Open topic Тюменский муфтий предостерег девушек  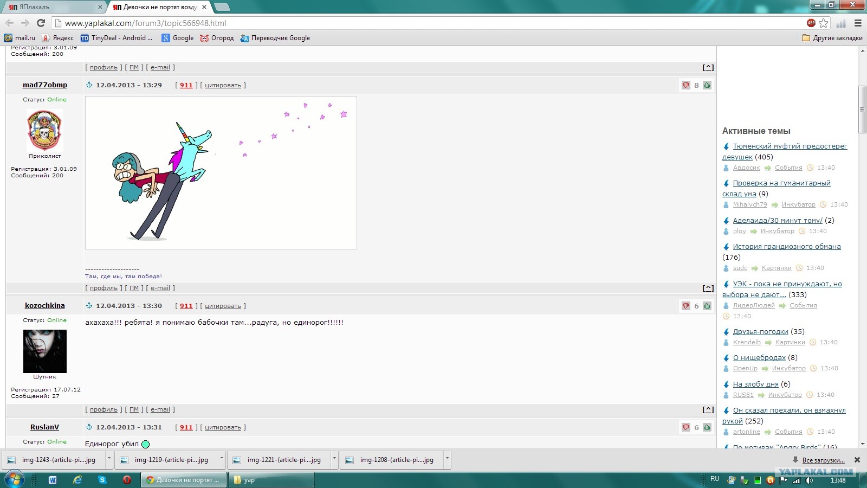click(x=785, y=151)
